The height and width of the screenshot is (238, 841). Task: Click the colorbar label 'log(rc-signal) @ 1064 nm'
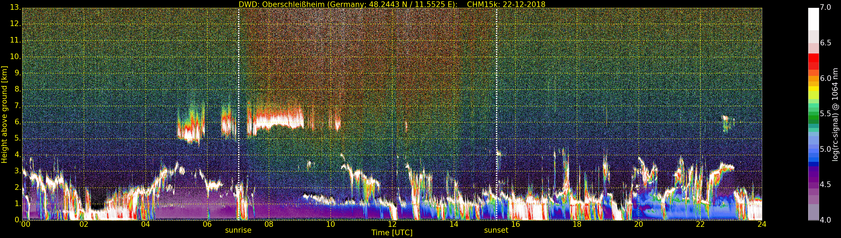[x=835, y=115]
